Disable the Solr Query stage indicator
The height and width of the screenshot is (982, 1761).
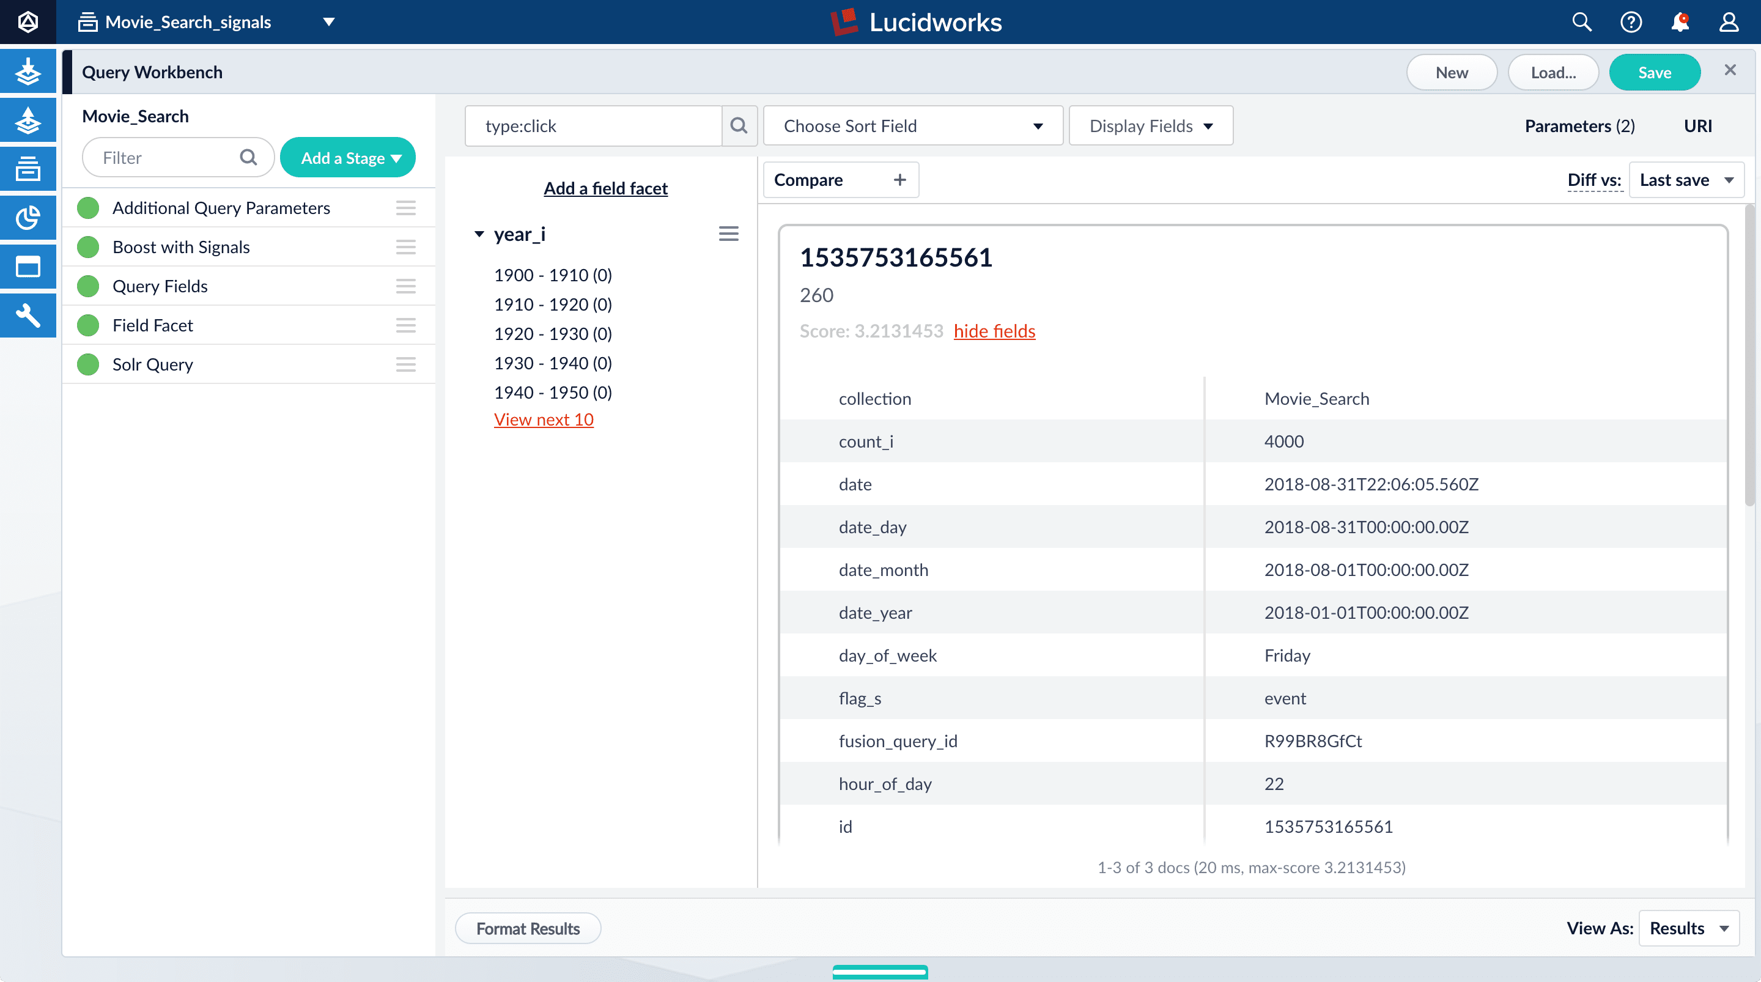coord(88,364)
